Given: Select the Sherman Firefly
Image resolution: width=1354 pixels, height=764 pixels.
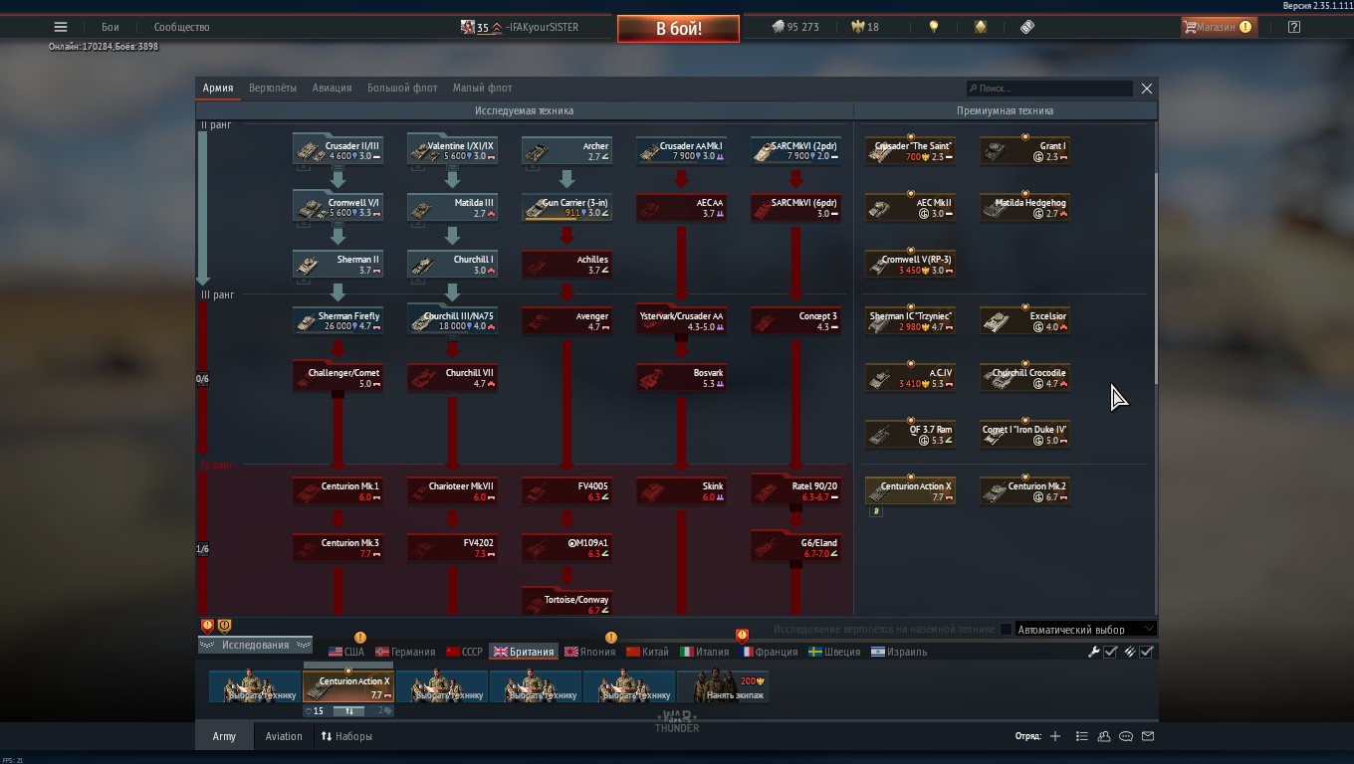Looking at the screenshot, I should tap(338, 321).
